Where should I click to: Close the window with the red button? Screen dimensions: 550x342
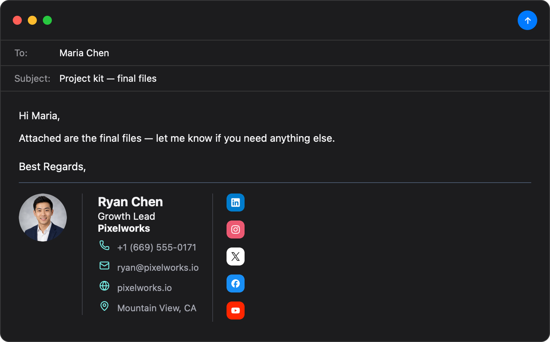tap(17, 20)
